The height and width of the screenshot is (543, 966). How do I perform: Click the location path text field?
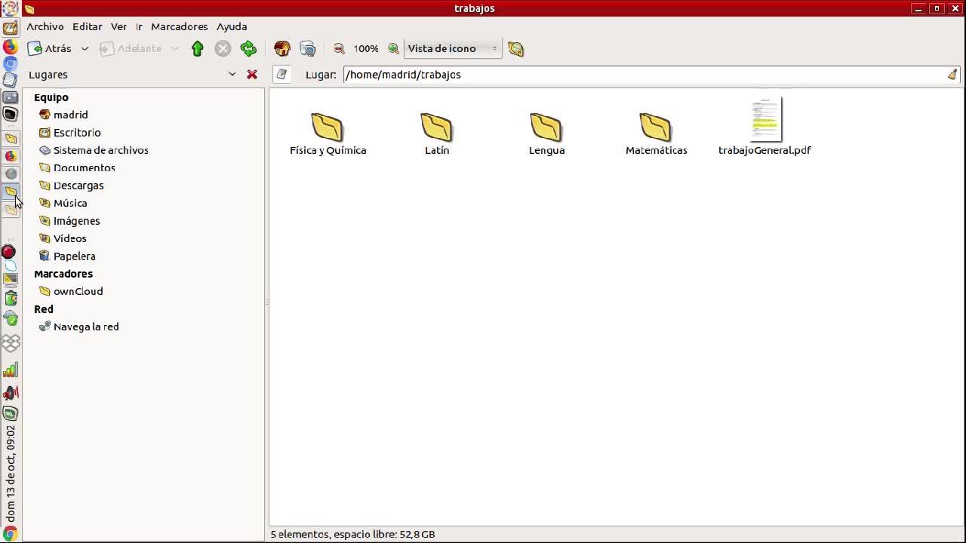pos(641,75)
